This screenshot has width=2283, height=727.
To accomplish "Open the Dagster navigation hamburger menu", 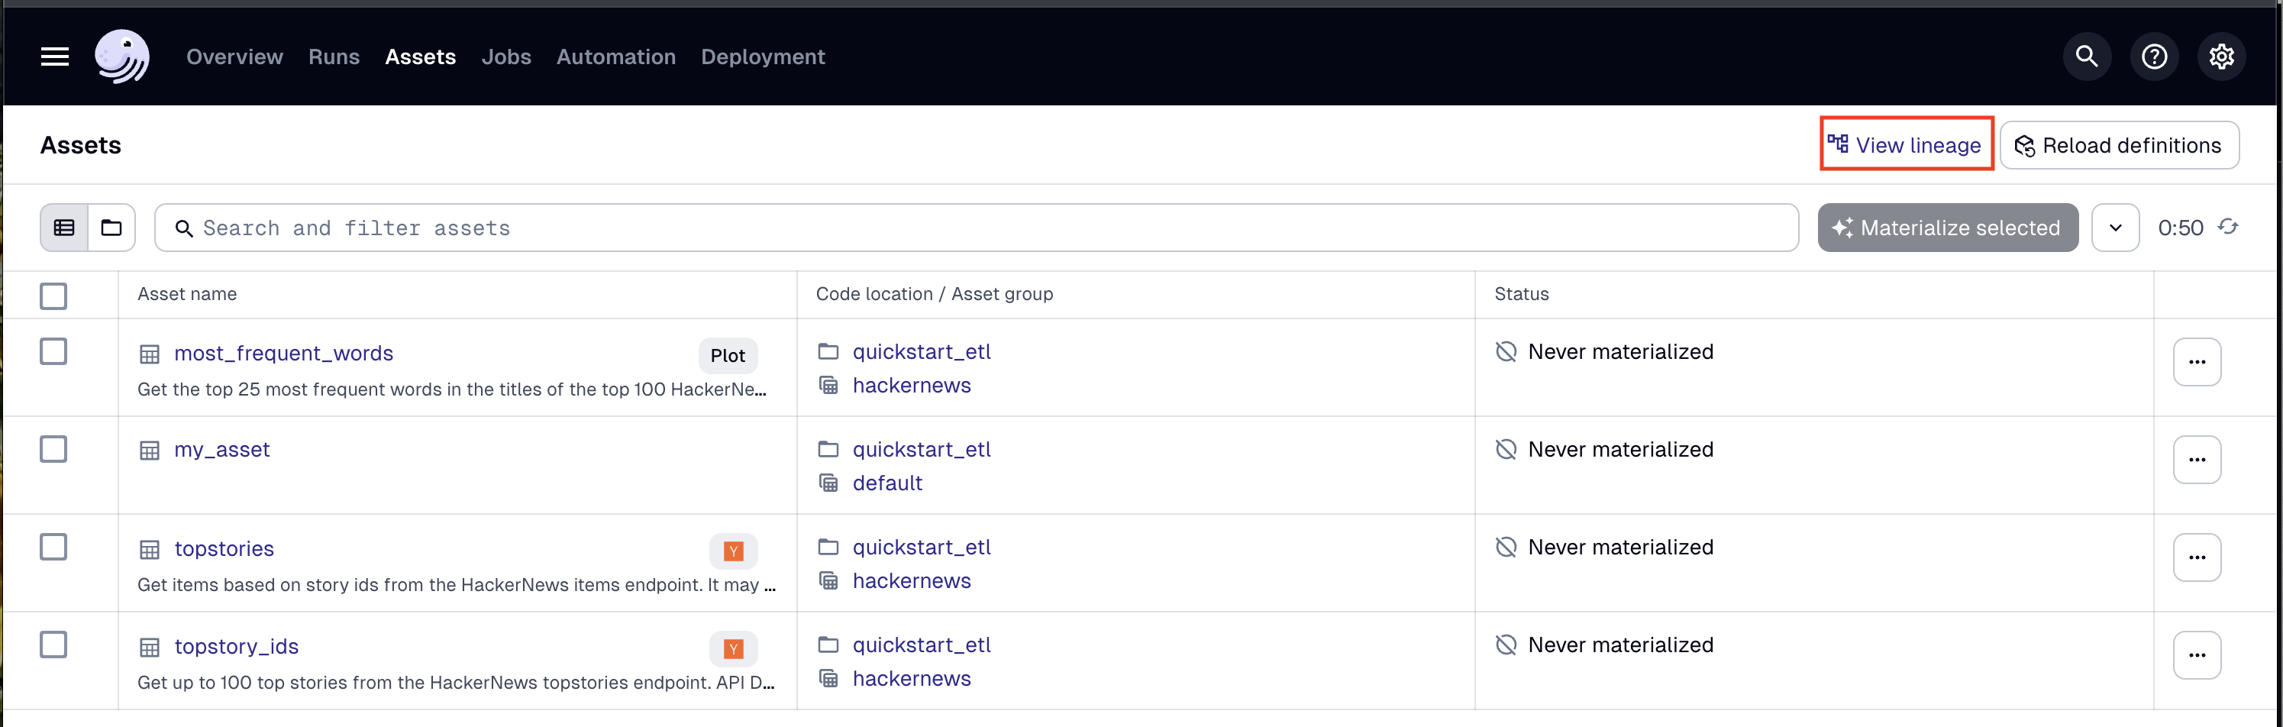I will [54, 56].
